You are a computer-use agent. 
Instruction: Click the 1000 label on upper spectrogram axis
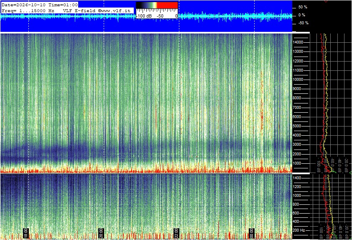297,163
